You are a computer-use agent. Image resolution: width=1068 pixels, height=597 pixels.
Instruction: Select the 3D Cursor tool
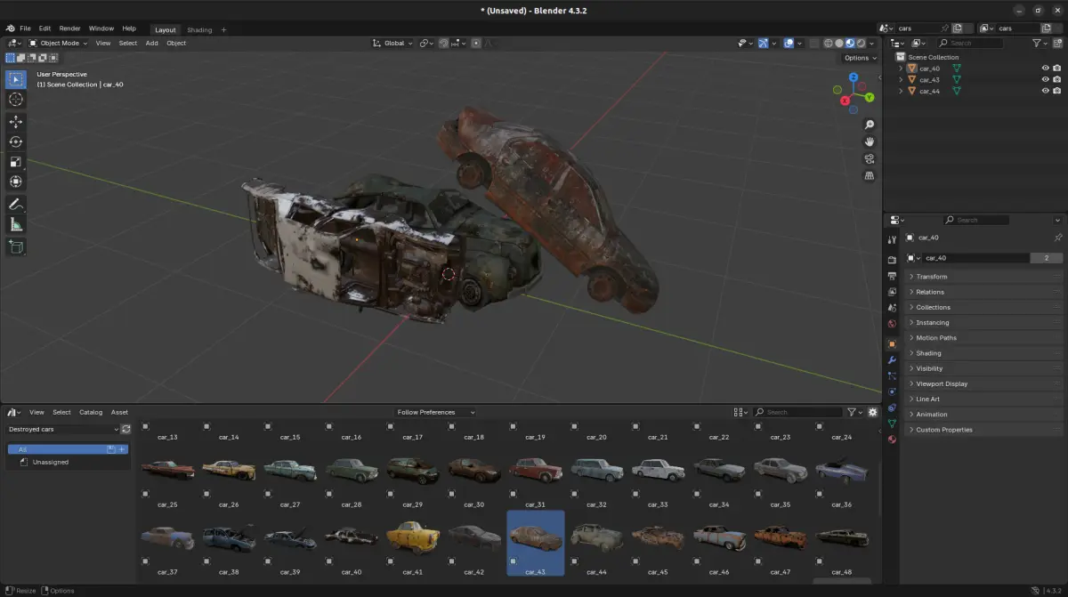coord(16,100)
